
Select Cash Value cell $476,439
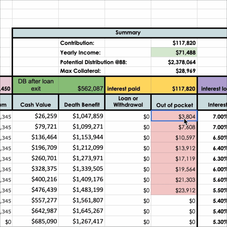pyautogui.click(x=36, y=190)
